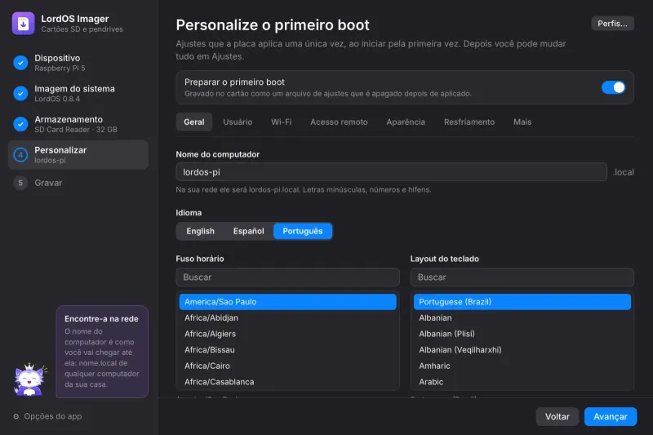Select America/Sao Paulo time zone
The height and width of the screenshot is (435, 653).
coord(288,302)
